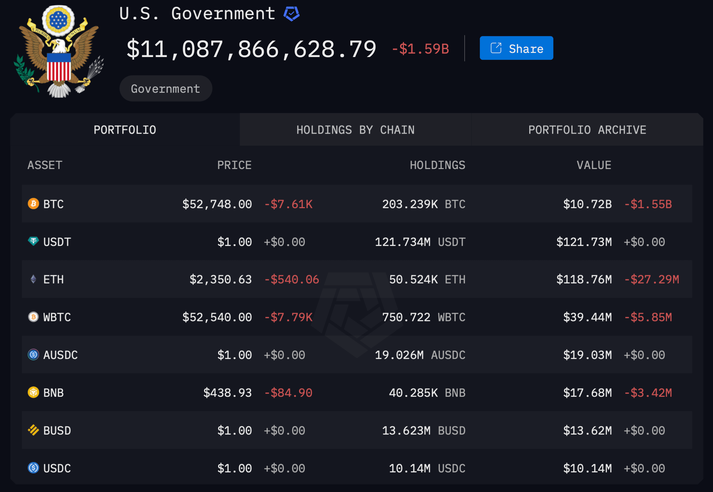Open the BUSD asset name
Viewport: 713px width, 492px height.
[57, 430]
